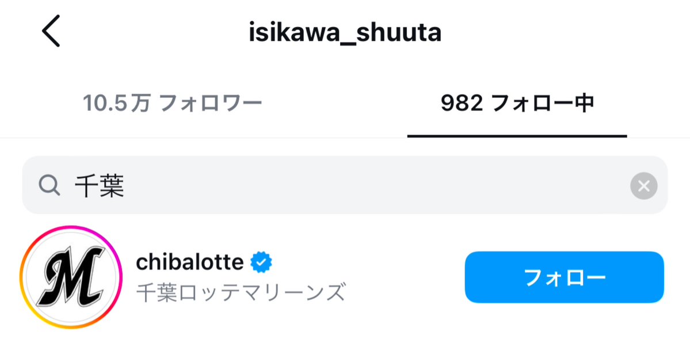Tap the 千葉ロッテマリーンズ display name

pos(241,292)
